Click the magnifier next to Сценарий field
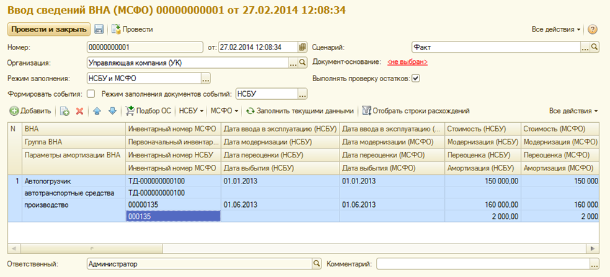Image resolution: width=610 pixels, height=277 pixels. 594,47
